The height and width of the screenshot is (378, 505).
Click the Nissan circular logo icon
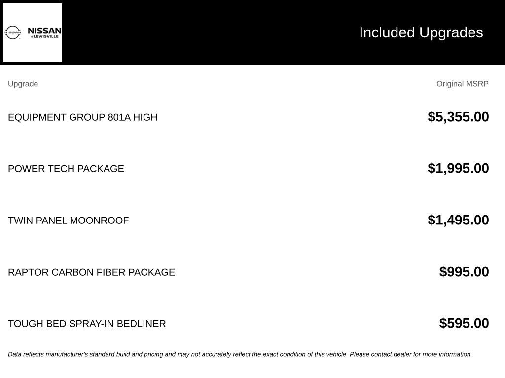pyautogui.click(x=12, y=33)
